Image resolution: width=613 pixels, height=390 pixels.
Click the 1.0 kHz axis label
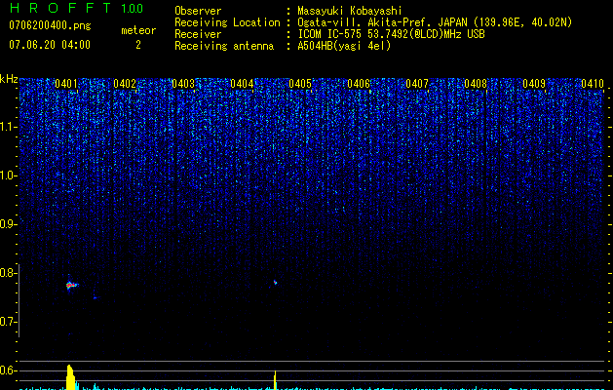tap(9, 175)
